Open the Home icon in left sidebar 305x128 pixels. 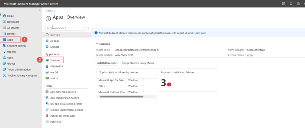click(4, 16)
